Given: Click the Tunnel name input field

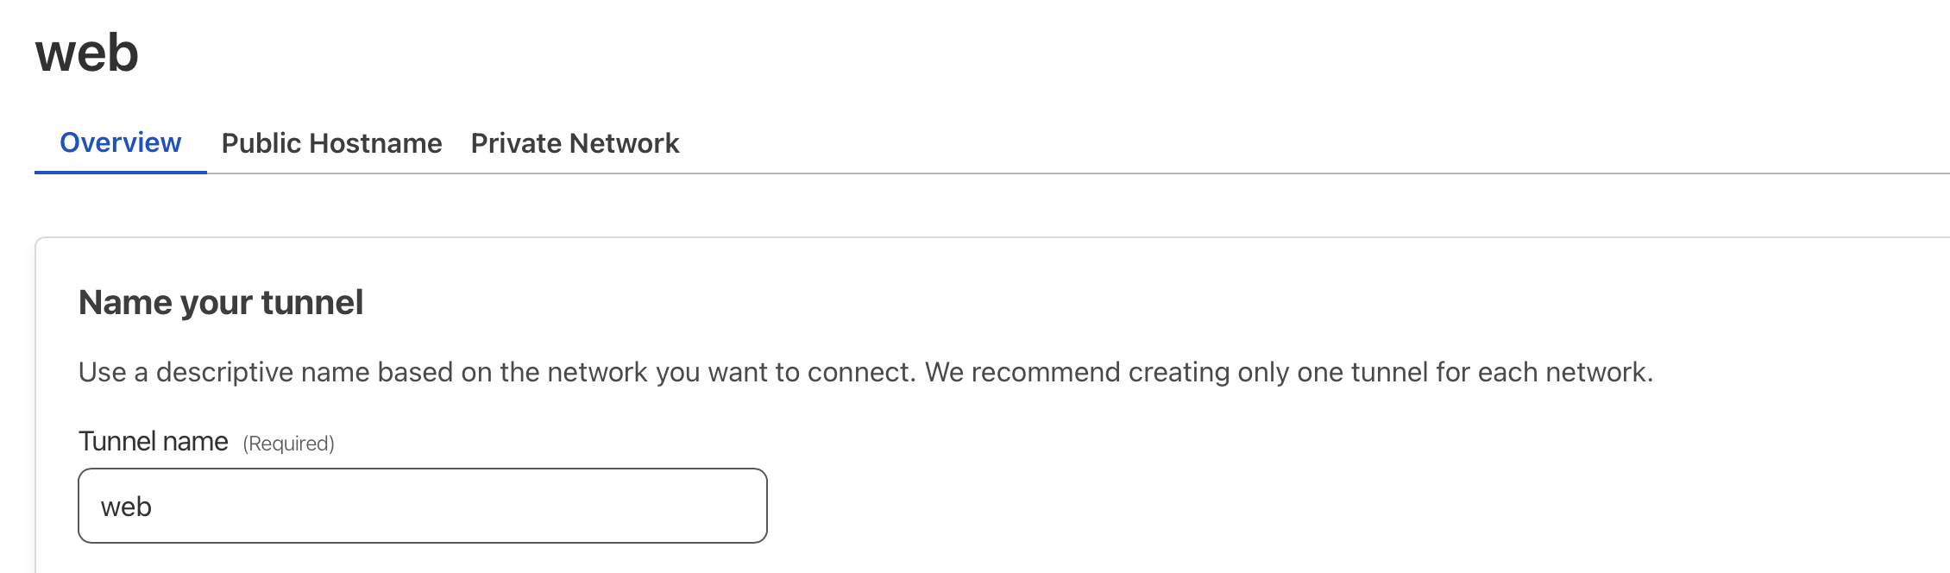Looking at the screenshot, I should tap(422, 506).
